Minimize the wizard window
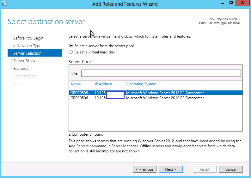 point(222,3)
